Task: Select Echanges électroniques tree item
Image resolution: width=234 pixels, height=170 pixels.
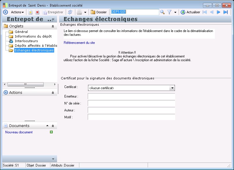Action: click(x=34, y=50)
